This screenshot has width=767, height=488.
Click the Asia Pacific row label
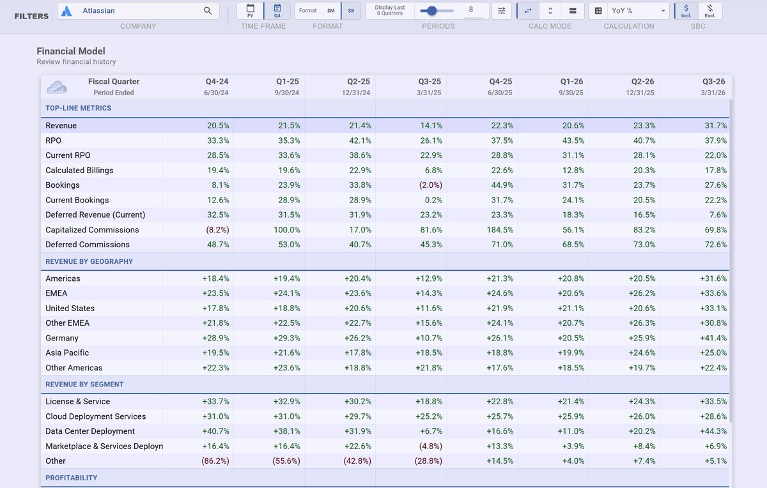(x=67, y=353)
